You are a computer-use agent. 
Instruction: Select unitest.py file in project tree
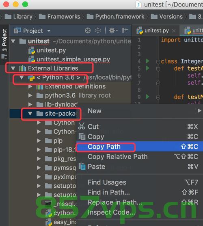point(47,50)
